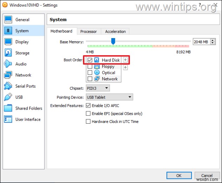Image resolution: width=222 pixels, height=183 pixels.
Task: Check the Network boot checkbox
Action: [90, 79]
